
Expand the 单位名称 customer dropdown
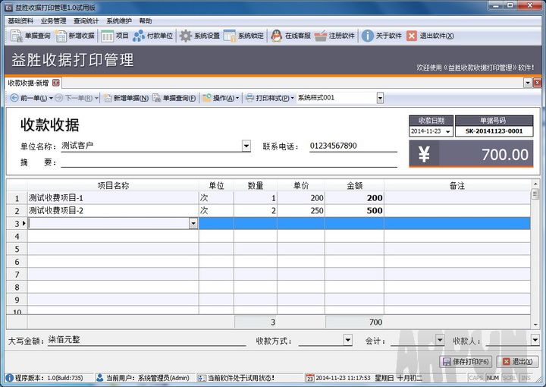pos(246,146)
